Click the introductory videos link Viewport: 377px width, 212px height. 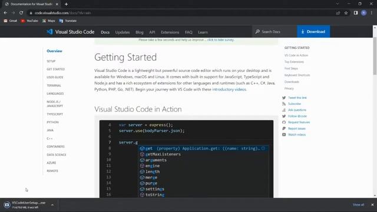(229, 90)
